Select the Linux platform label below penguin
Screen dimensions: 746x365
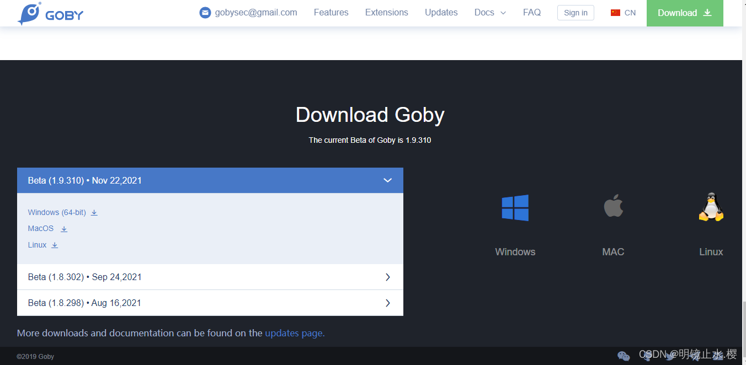(711, 252)
